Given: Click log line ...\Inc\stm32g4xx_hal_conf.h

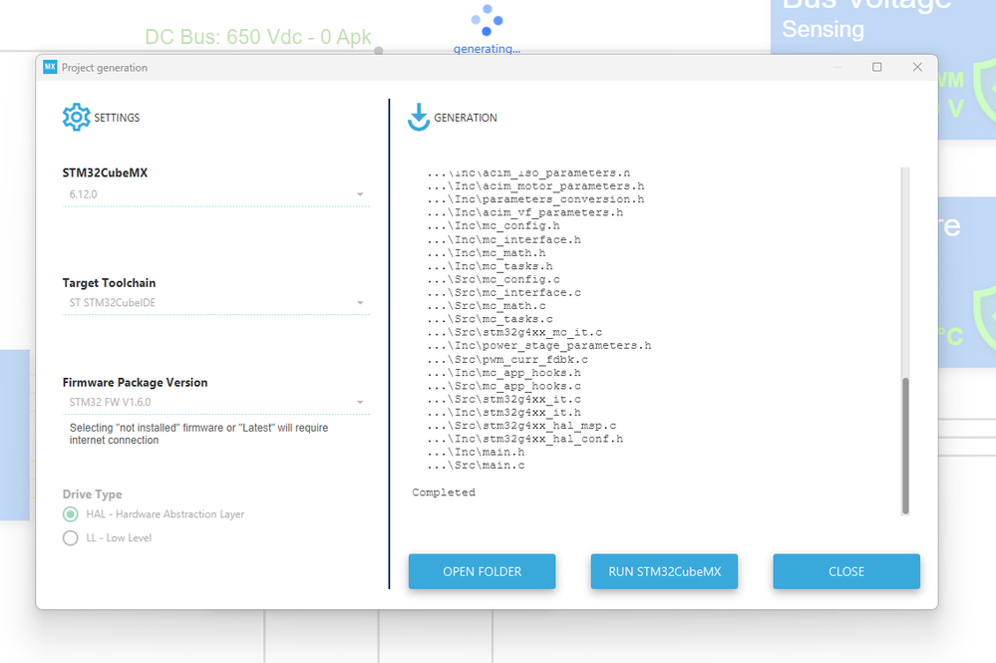Looking at the screenshot, I should pyautogui.click(x=524, y=439).
